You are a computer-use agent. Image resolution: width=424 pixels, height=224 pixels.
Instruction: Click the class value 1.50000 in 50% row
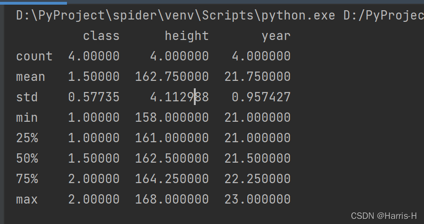tap(93, 158)
